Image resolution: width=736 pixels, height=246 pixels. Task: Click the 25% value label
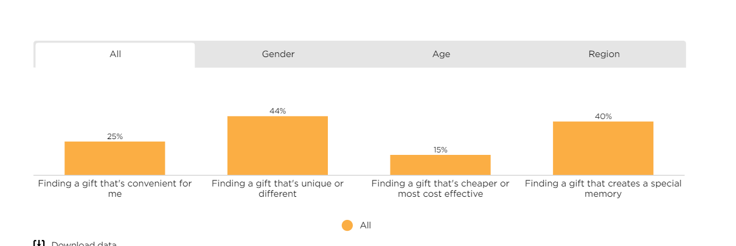click(x=115, y=137)
